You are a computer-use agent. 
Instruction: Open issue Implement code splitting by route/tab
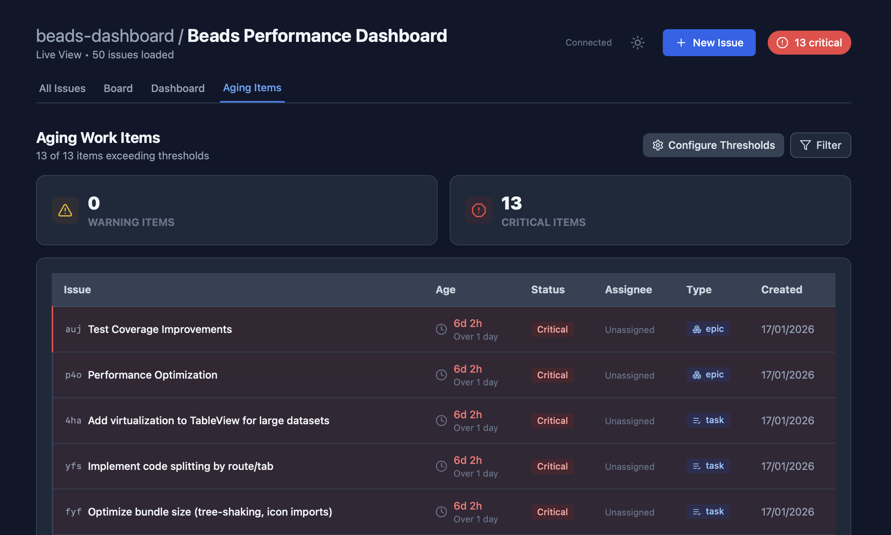pos(180,466)
